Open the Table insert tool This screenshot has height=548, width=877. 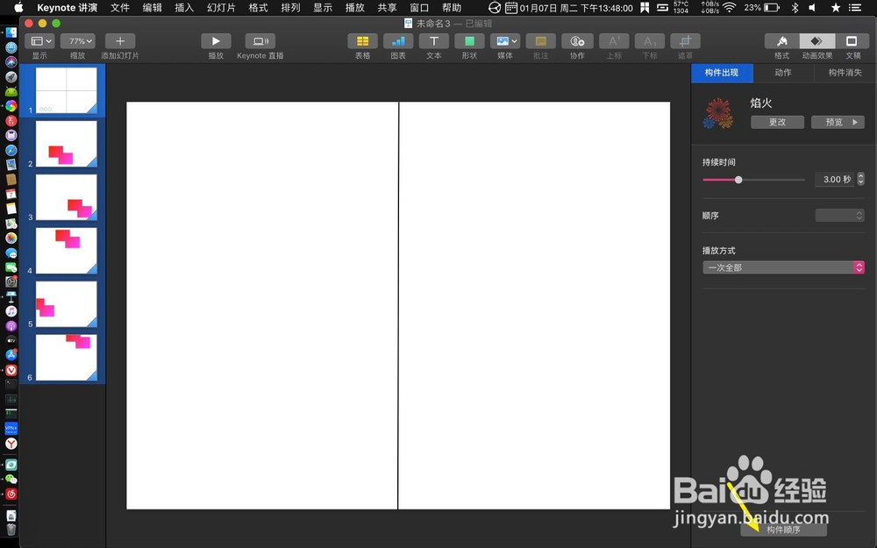[x=362, y=41]
